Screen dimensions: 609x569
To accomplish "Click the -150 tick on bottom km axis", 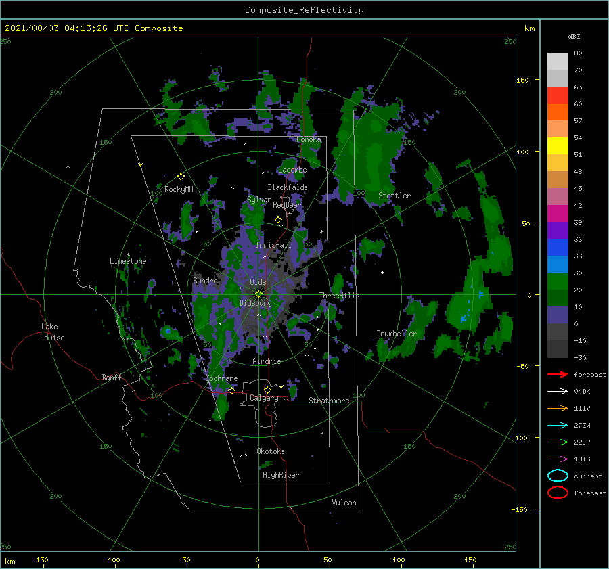I will click(40, 560).
